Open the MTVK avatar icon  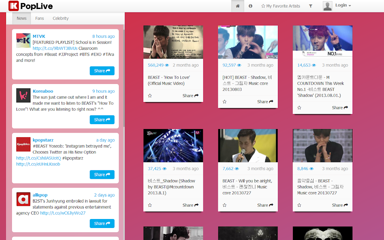pos(23,40)
